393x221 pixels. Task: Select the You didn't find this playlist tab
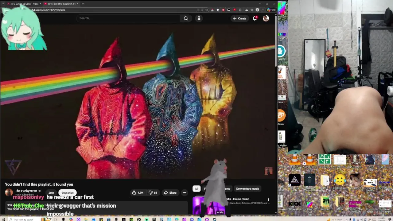(x=61, y=4)
